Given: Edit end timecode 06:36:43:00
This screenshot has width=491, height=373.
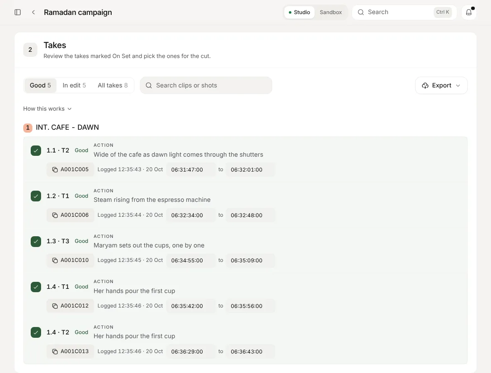Looking at the screenshot, I should pos(250,351).
